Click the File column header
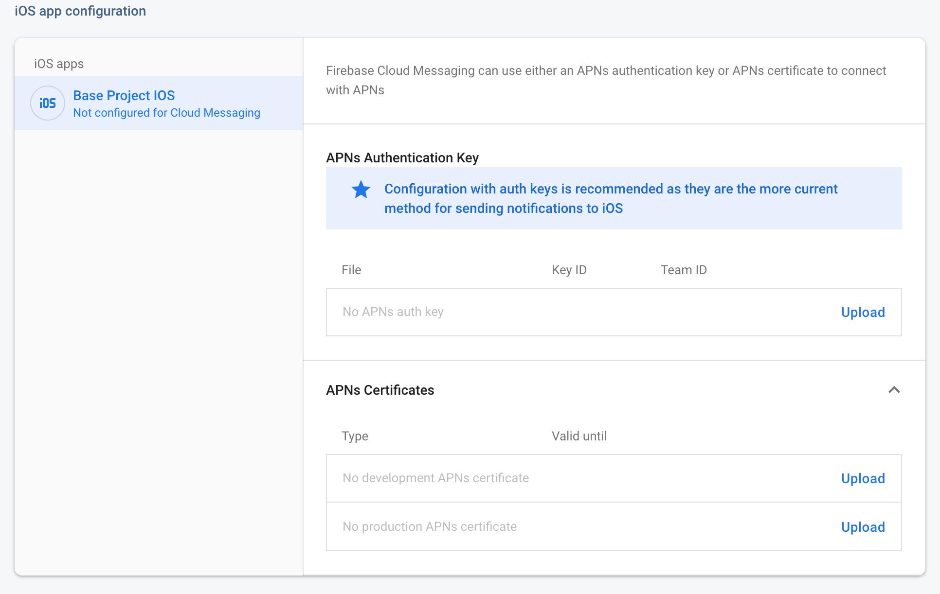 click(351, 270)
